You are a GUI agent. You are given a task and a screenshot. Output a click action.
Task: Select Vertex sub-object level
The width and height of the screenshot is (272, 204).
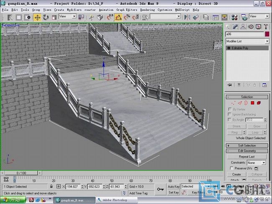234,103
